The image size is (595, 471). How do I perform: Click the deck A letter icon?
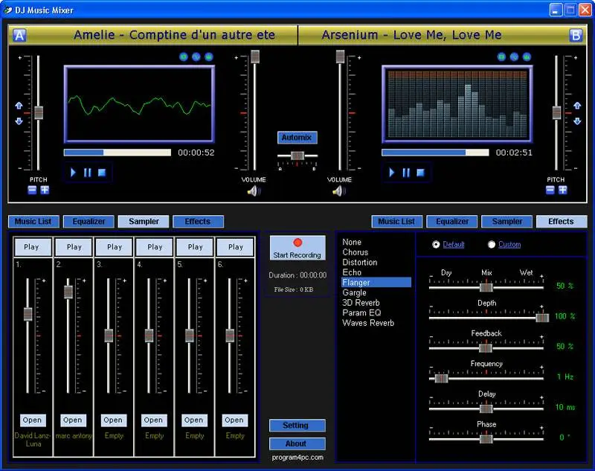(19, 35)
